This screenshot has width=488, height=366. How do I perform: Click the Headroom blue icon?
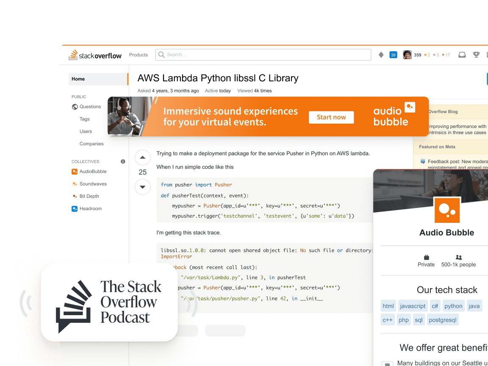coord(75,209)
